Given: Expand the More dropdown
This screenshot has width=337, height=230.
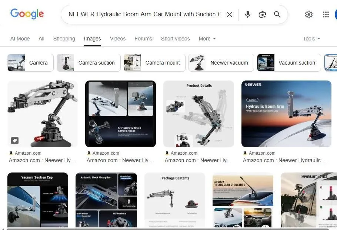Looking at the screenshot, I should click(x=207, y=39).
